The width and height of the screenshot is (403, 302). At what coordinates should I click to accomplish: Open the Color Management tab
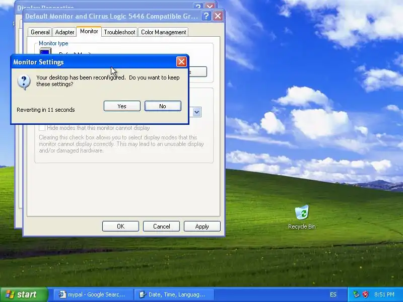click(x=163, y=32)
